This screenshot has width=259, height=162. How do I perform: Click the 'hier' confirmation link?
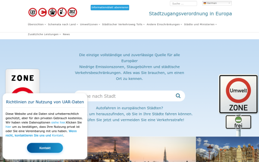pyautogui.click(x=8, y=127)
